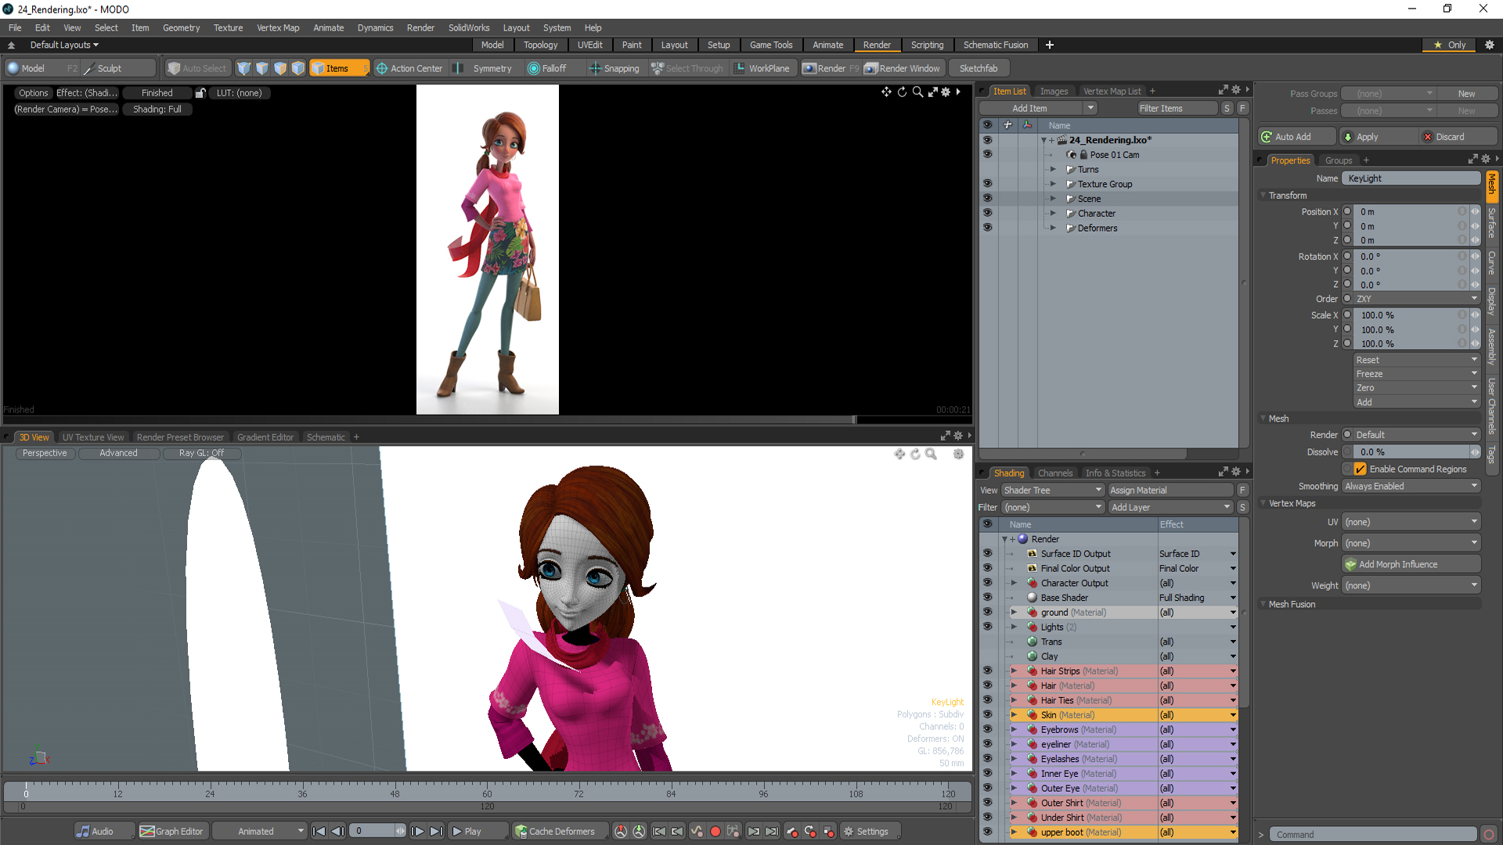Click the Apply button

[x=1367, y=137]
